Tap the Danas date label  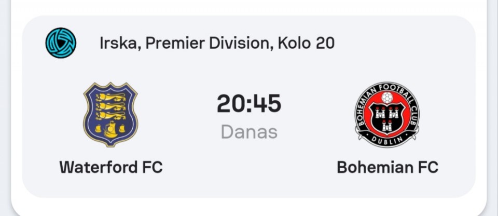click(249, 132)
